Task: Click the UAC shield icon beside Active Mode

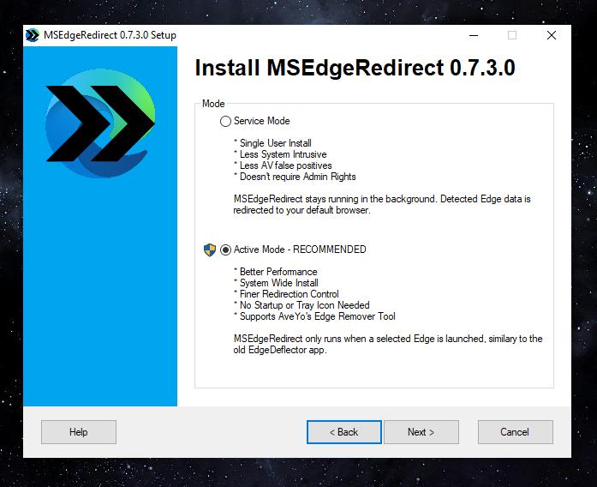Action: coord(210,250)
